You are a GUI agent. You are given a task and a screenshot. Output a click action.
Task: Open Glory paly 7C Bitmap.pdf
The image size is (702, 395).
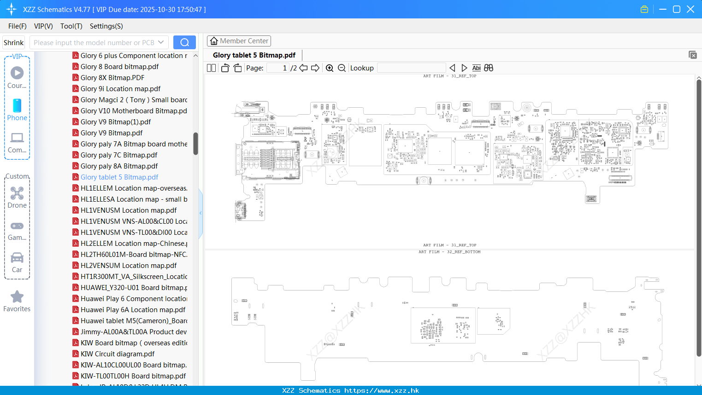tap(119, 155)
